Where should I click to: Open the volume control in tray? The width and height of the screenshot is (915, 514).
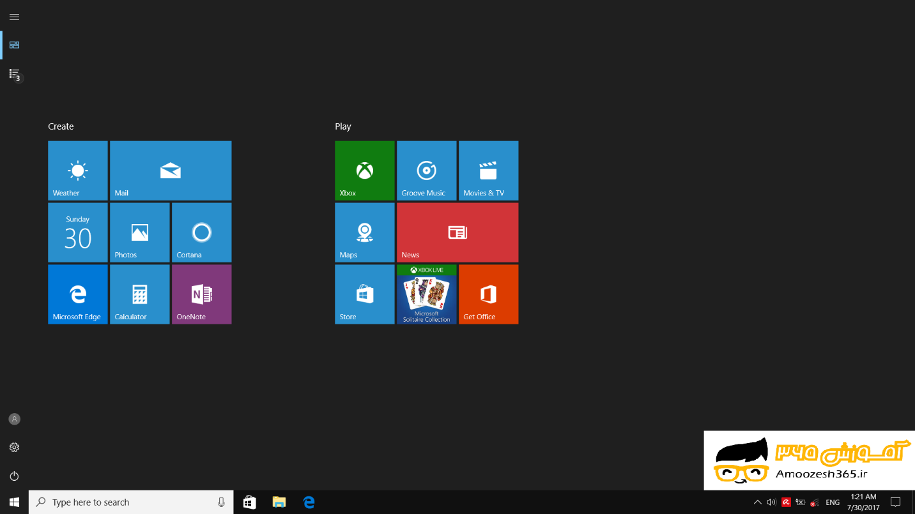click(771, 503)
